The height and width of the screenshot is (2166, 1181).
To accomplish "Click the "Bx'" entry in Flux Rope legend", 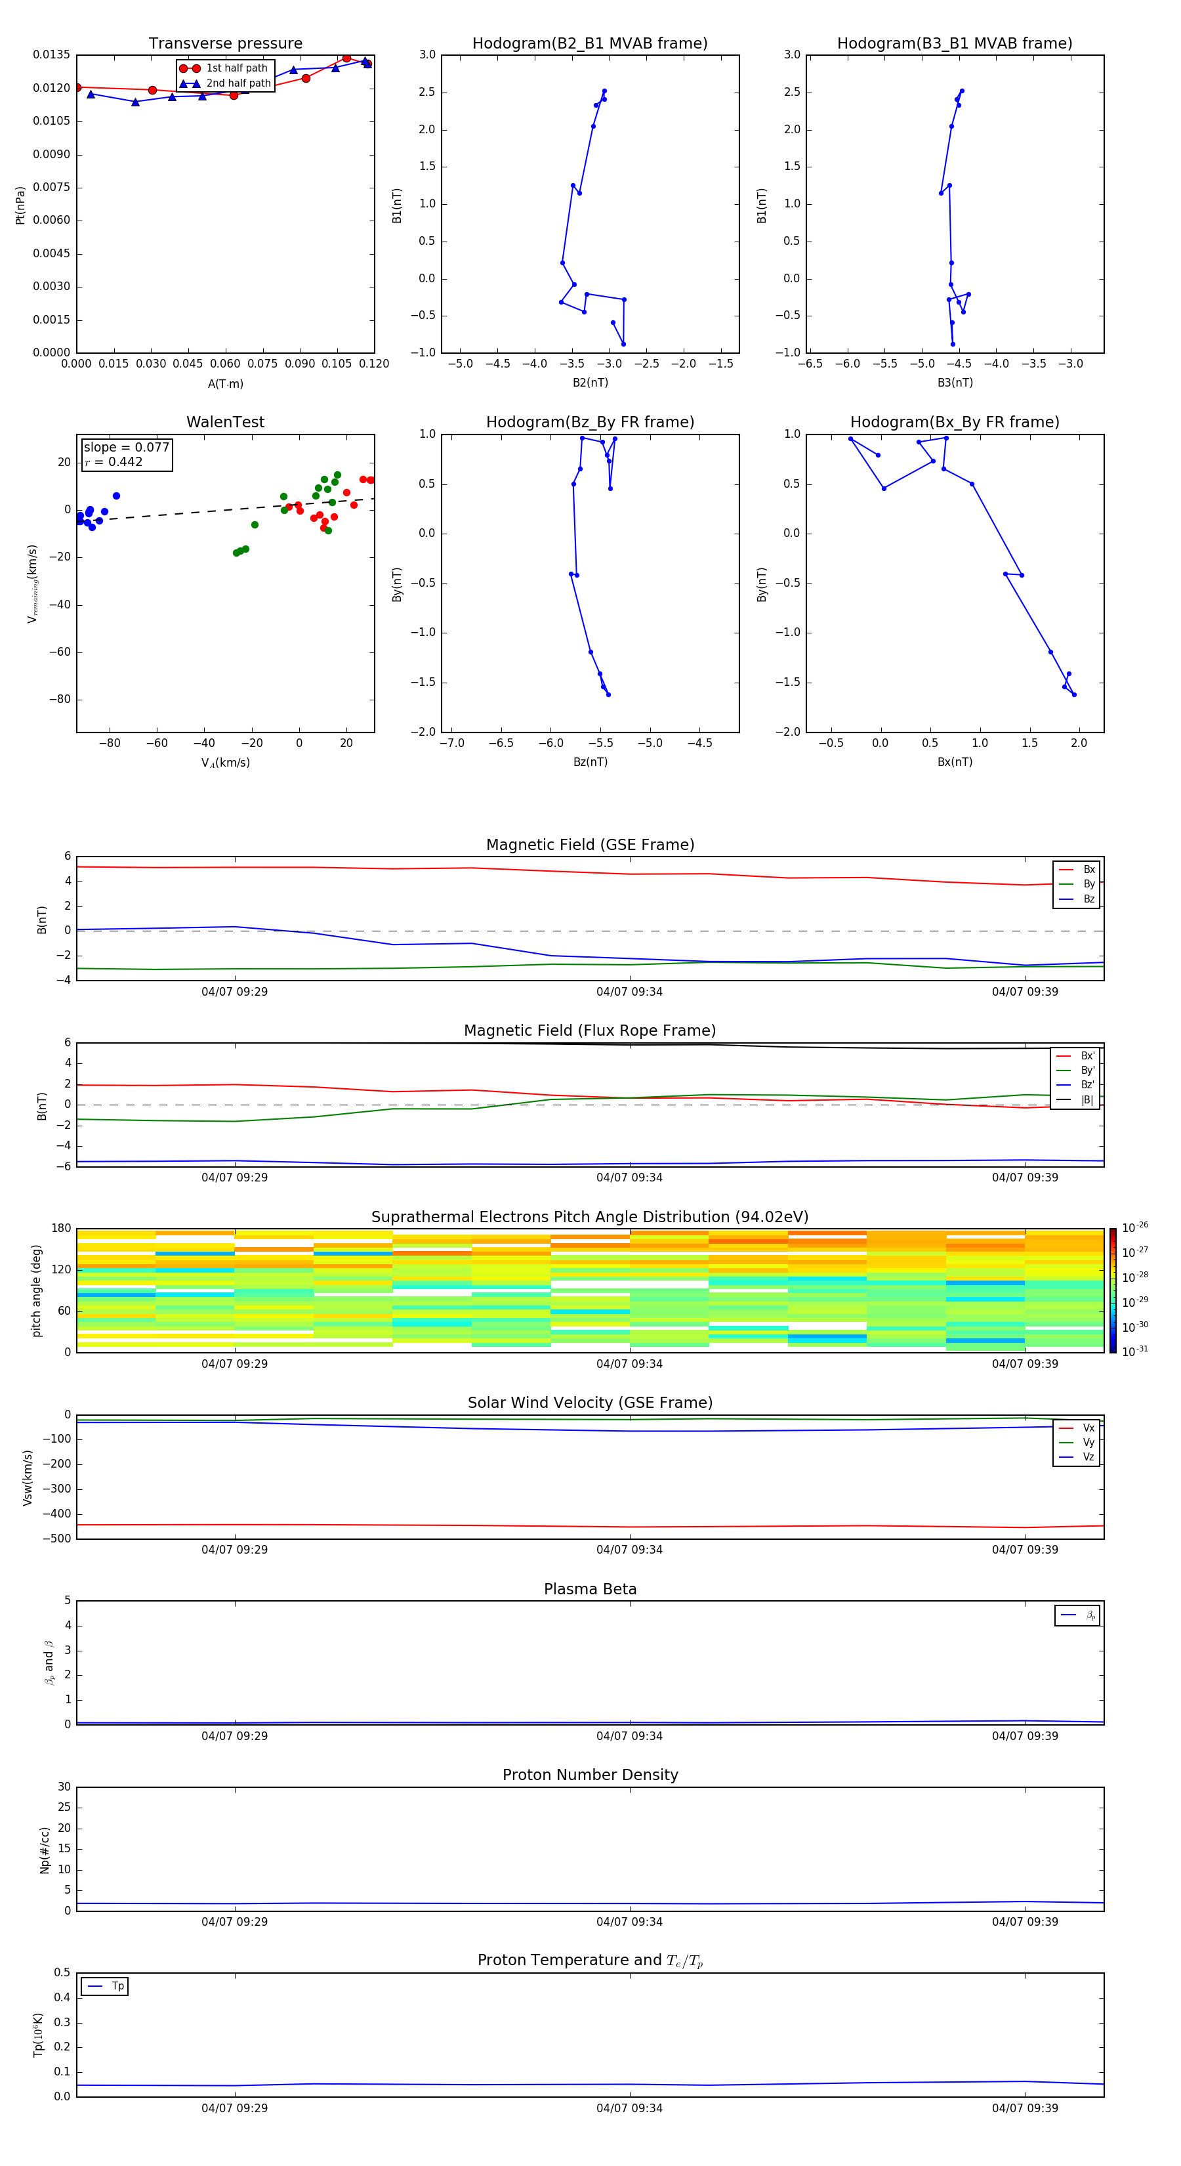I will tap(1076, 1056).
